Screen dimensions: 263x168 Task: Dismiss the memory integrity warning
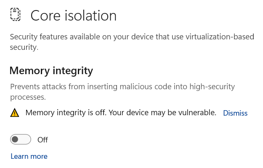coord(235,113)
